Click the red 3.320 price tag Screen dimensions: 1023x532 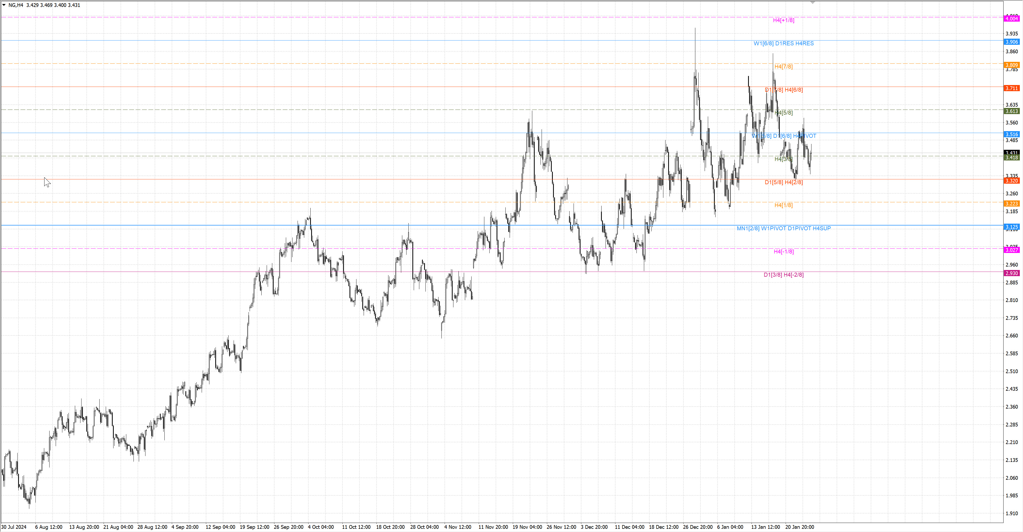pos(1012,181)
